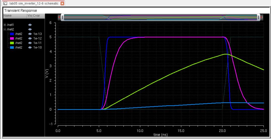This screenshot has width=271, height=139.
Task: Click the green swatch for 1e-11 trace
Action: tap(12, 43)
